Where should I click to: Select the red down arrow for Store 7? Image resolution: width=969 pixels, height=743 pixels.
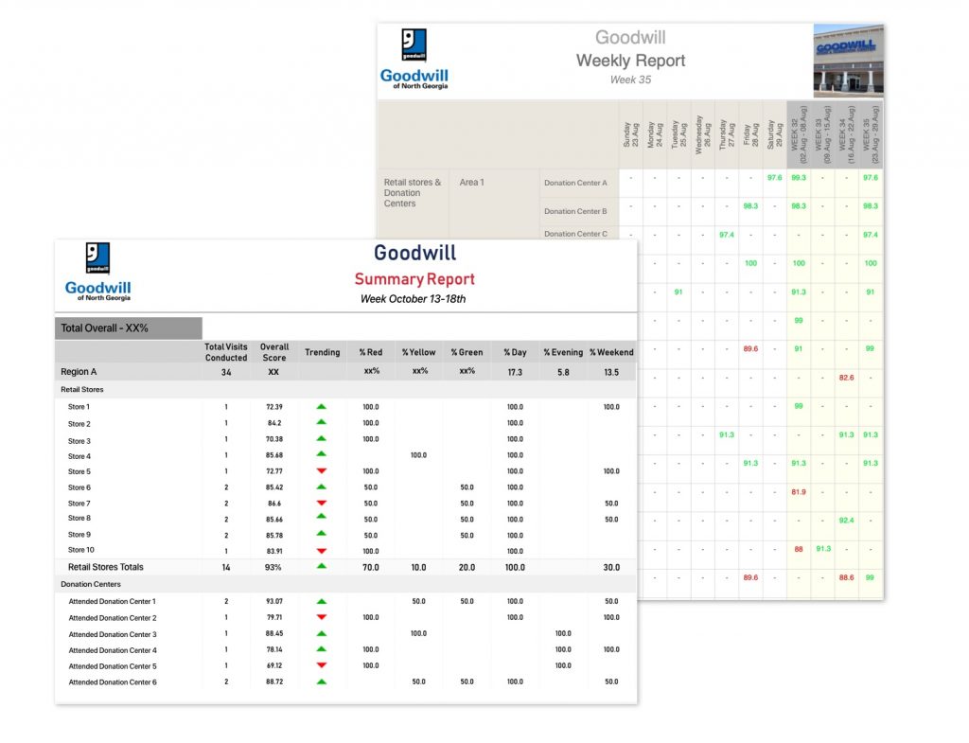point(322,503)
